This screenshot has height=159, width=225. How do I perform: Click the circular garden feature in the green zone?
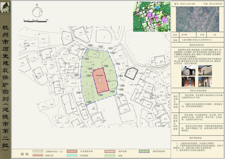point(88,95)
